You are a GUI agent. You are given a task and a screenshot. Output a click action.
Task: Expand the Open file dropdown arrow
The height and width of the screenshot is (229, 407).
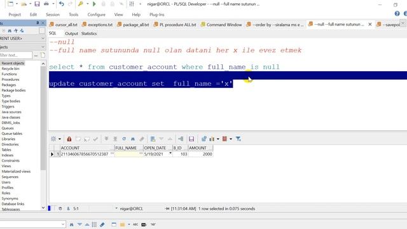[x=30, y=4]
